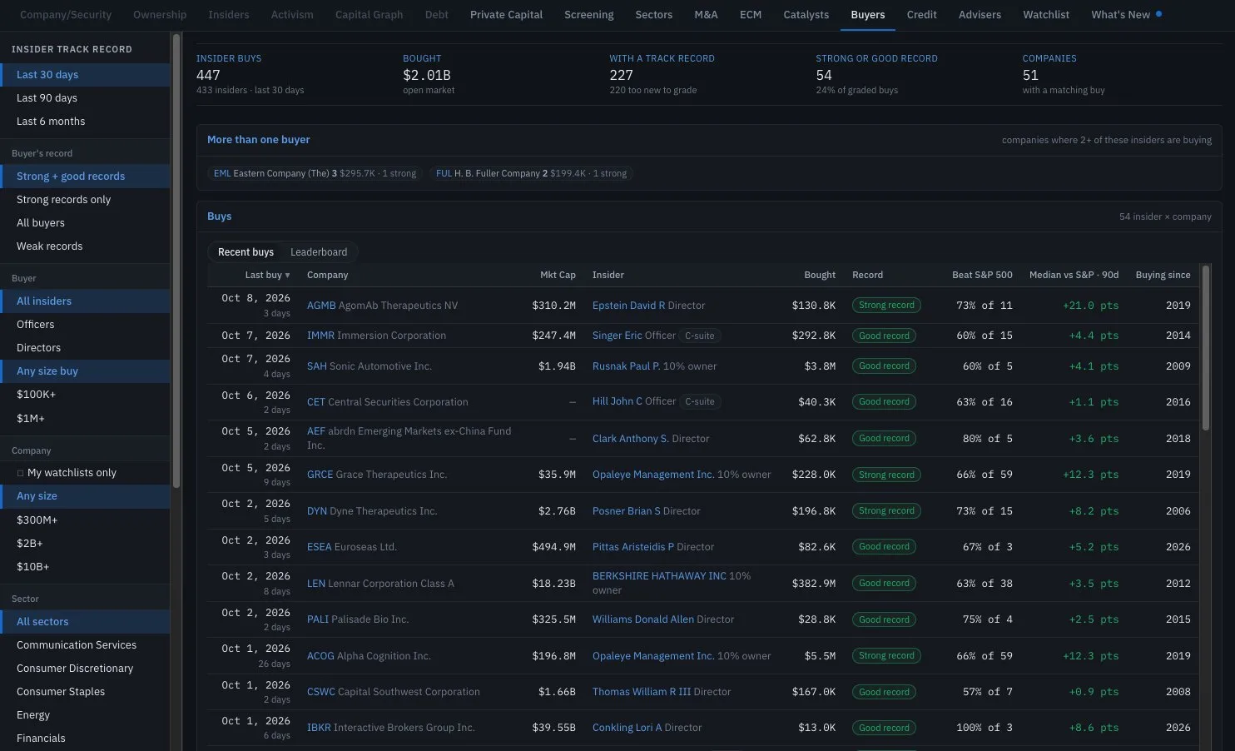Click the buys table vertical scrollbar

pos(1206,348)
